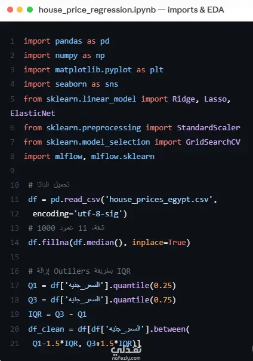The width and height of the screenshot is (253, 361).
Task: Click the green maximize window dot
Action: point(30,10)
